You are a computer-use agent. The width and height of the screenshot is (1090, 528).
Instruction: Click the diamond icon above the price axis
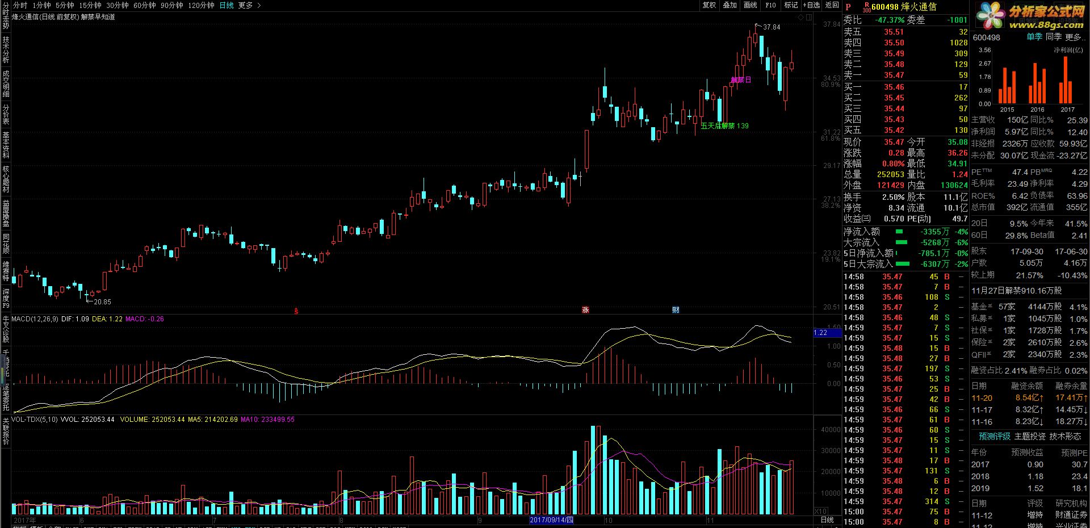801,18
